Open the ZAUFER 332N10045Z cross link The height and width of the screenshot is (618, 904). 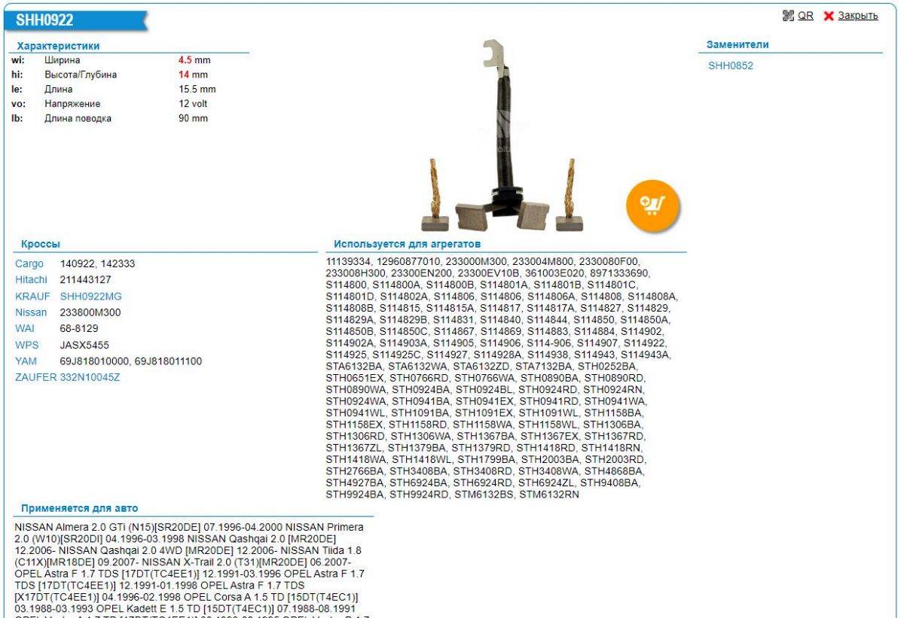(67, 377)
